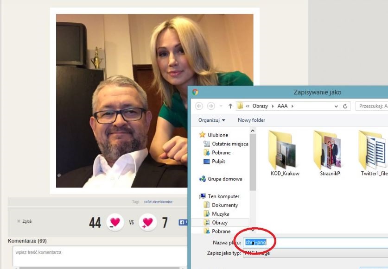Click the Back arrow in save dialog
The image size is (388, 269).
point(199,106)
